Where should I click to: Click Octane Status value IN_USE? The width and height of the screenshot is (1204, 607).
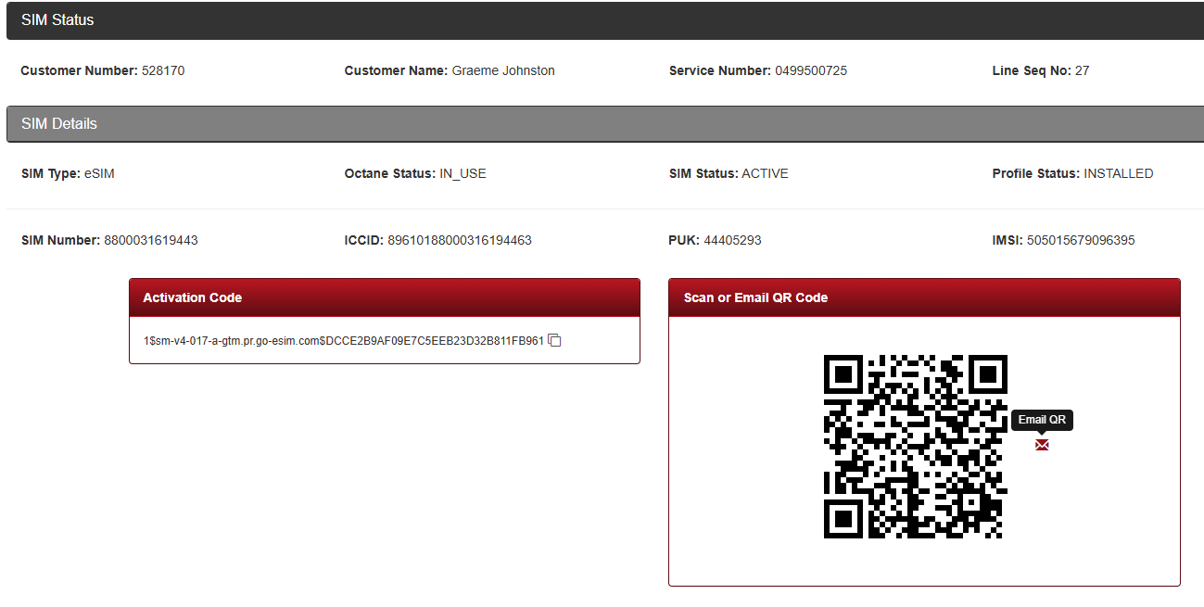(463, 173)
